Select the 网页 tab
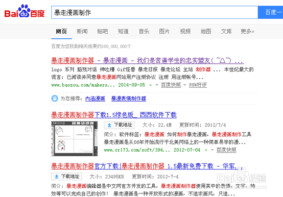 [x=61, y=31]
